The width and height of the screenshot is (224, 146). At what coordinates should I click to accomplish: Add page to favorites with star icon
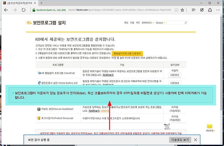[x=182, y=10]
